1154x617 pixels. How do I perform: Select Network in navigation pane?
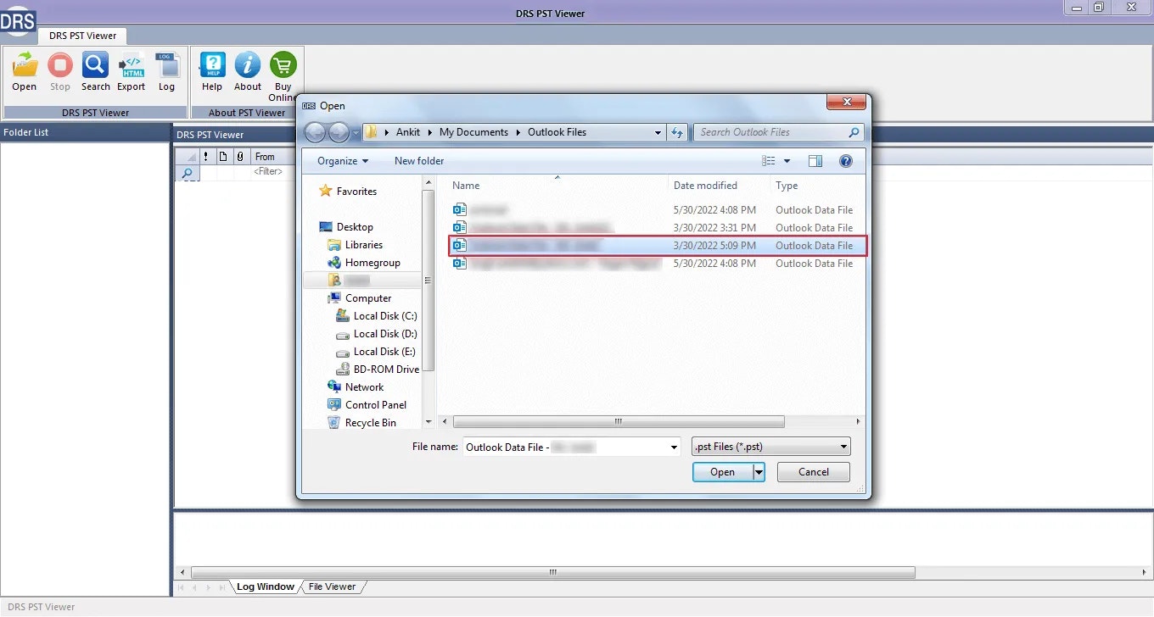click(x=364, y=386)
